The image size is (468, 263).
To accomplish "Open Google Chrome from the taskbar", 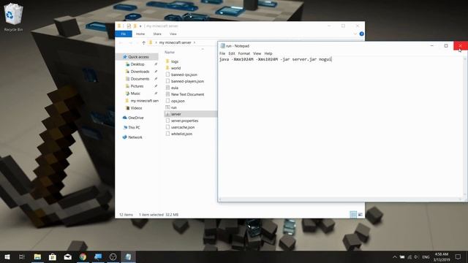I will click(83, 256).
